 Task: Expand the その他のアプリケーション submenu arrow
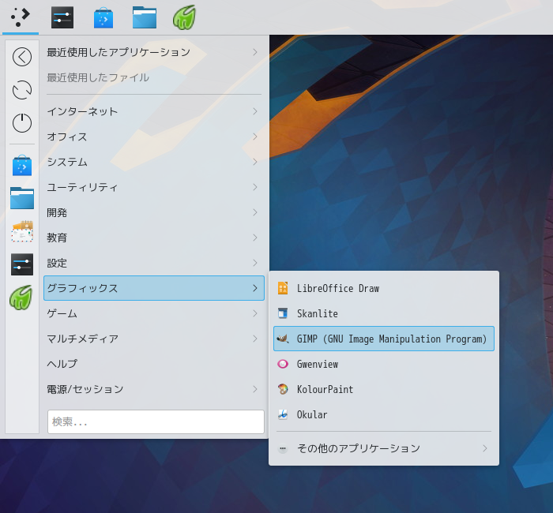coord(485,448)
